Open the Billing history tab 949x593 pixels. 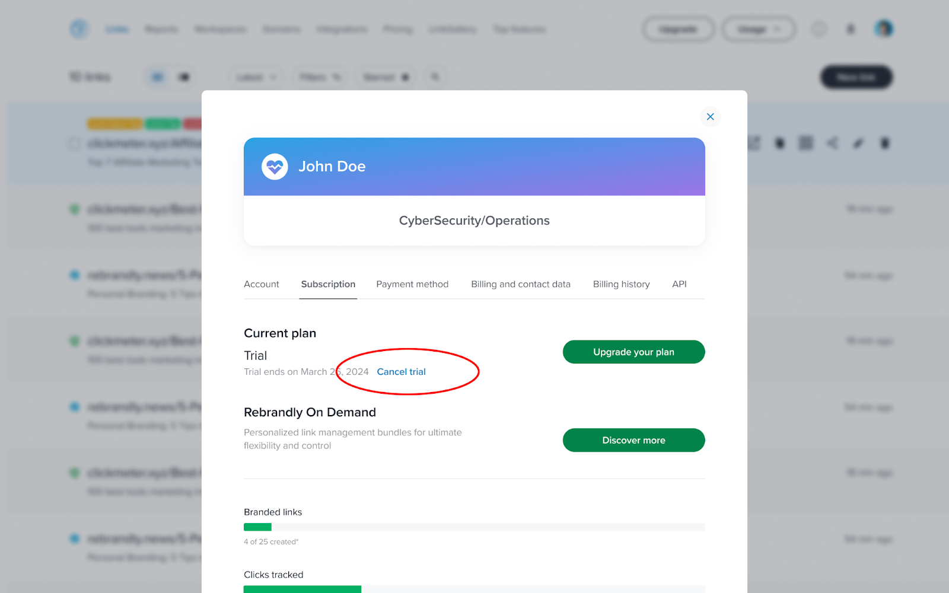click(x=621, y=284)
